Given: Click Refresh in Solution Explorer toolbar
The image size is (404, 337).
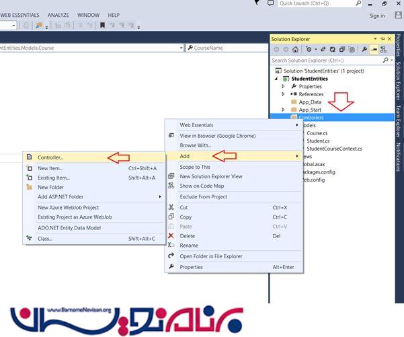Looking at the screenshot, I should 331,50.
